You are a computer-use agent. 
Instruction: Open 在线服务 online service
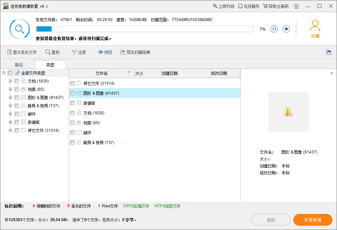coord(249,6)
